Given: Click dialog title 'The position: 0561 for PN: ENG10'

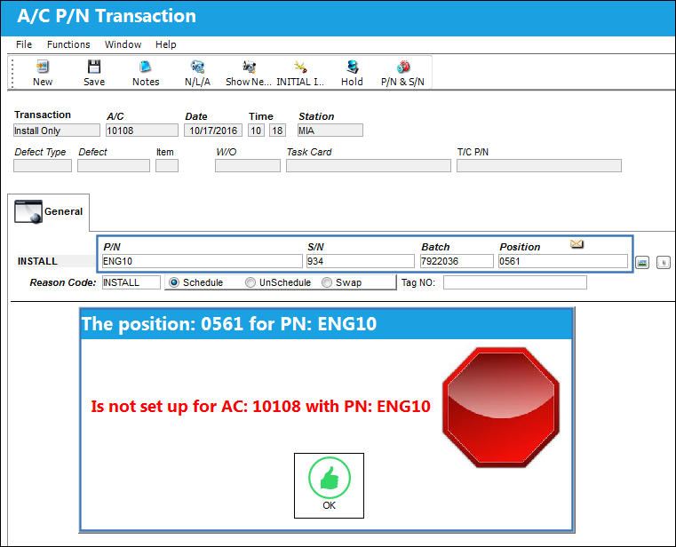Looking at the screenshot, I should [229, 324].
